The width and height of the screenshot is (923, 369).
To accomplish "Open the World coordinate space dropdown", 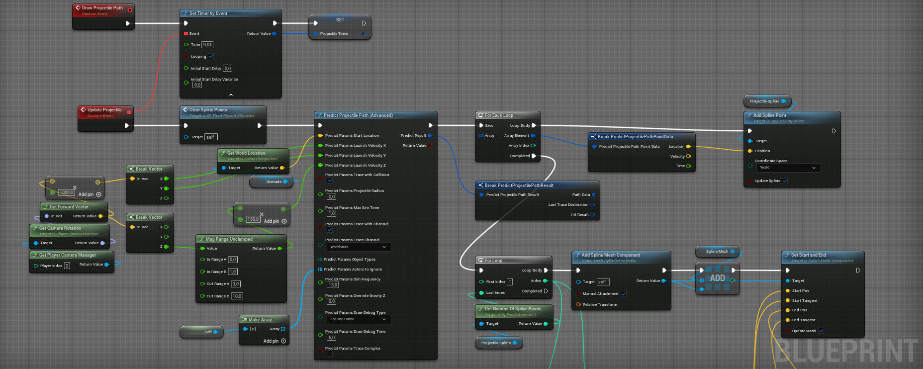I will (788, 168).
